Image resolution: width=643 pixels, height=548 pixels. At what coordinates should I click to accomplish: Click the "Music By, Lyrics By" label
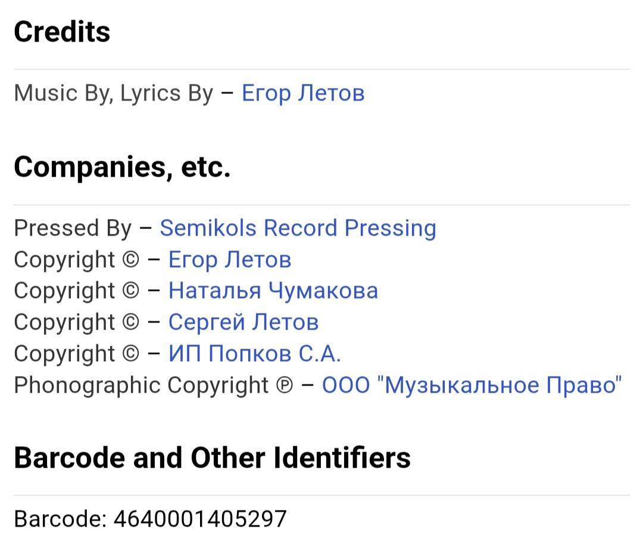click(113, 93)
